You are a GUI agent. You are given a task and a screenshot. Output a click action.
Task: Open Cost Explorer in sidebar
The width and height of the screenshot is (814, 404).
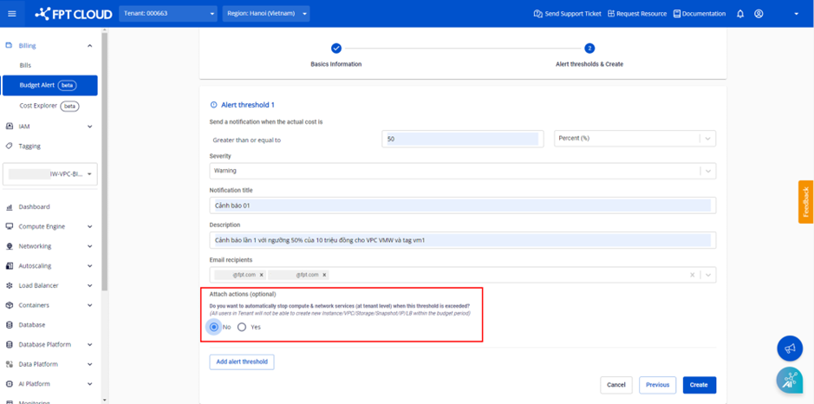click(39, 106)
